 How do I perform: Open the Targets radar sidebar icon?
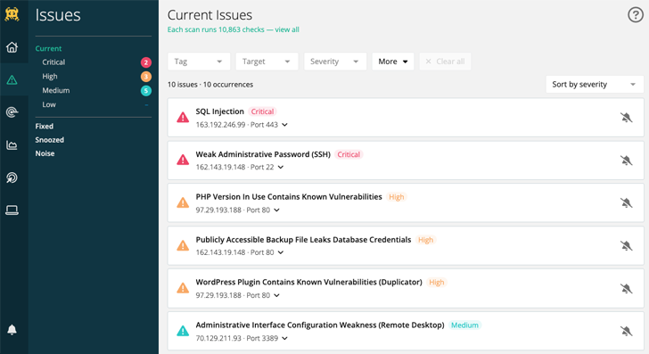[12, 111]
